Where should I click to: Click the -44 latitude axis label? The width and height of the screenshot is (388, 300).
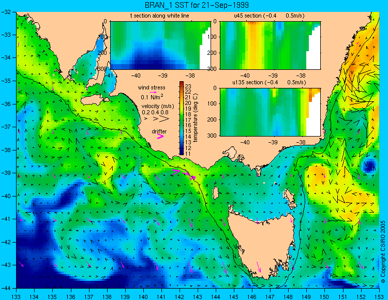(5, 288)
